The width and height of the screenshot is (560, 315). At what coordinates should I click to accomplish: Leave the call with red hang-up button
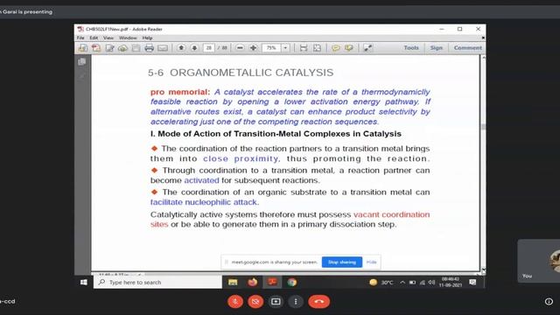pos(318,301)
